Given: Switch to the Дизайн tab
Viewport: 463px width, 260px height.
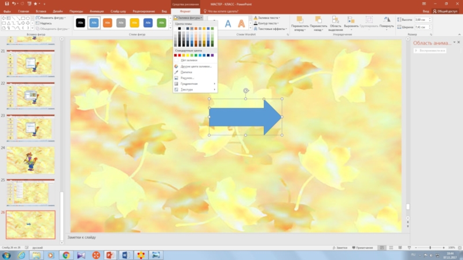Looking at the screenshot, I should pyautogui.click(x=57, y=11).
